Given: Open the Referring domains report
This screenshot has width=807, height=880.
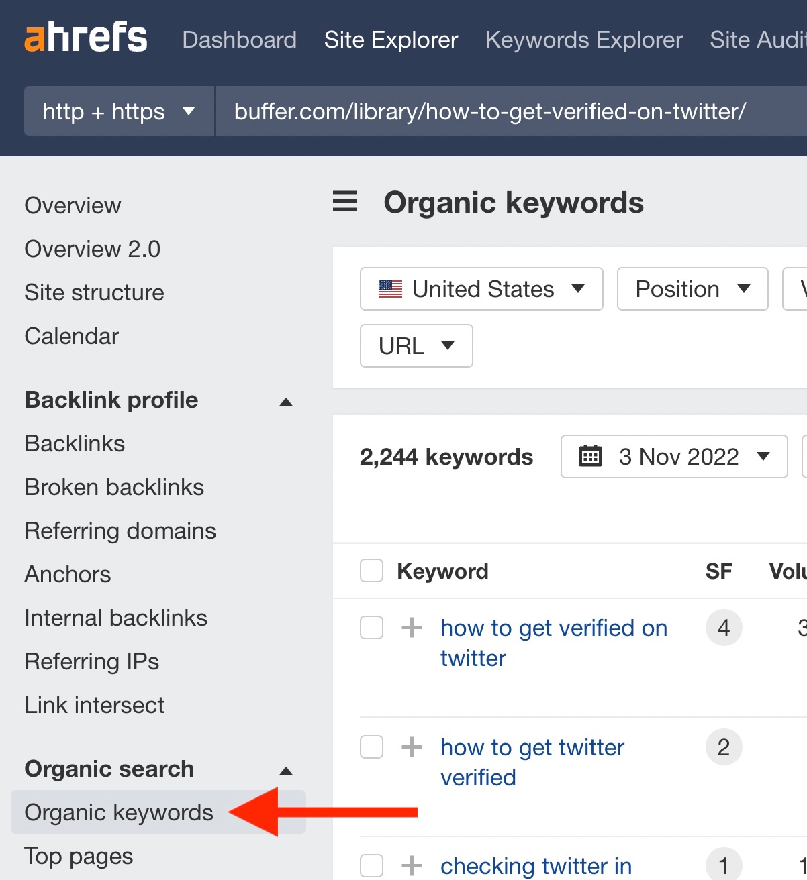Looking at the screenshot, I should pyautogui.click(x=120, y=531).
